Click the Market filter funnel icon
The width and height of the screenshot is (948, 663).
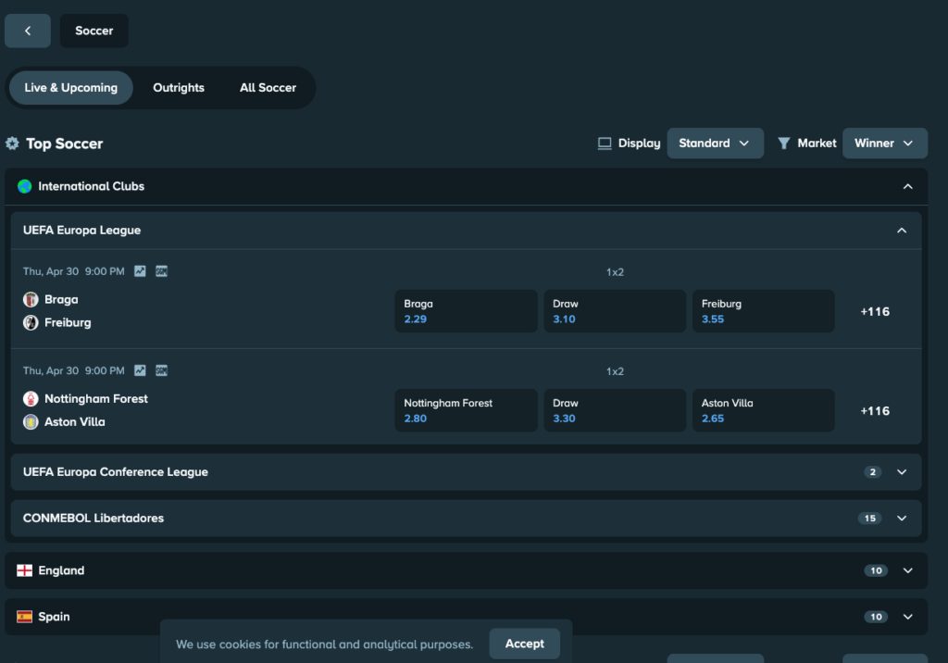(783, 144)
